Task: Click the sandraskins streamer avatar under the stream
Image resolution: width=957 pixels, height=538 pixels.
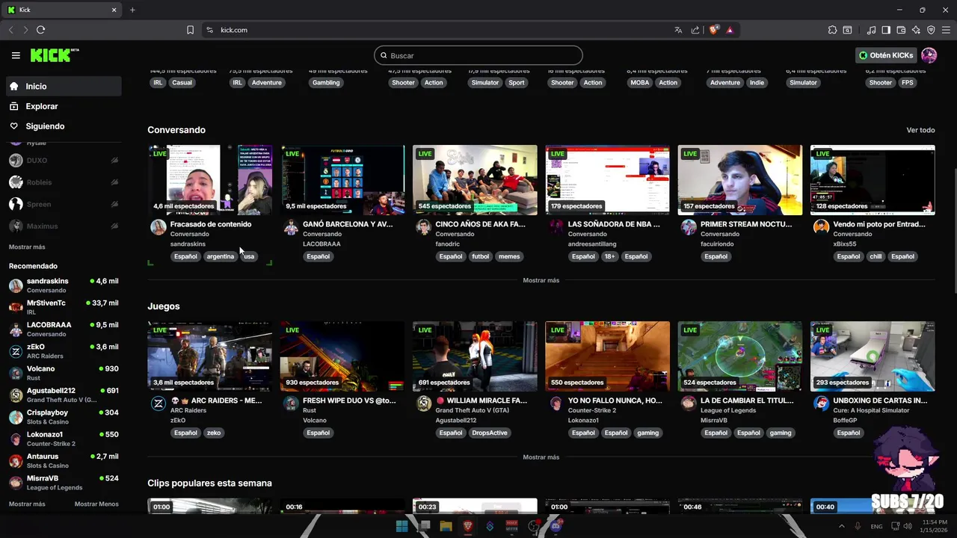Action: point(158,227)
